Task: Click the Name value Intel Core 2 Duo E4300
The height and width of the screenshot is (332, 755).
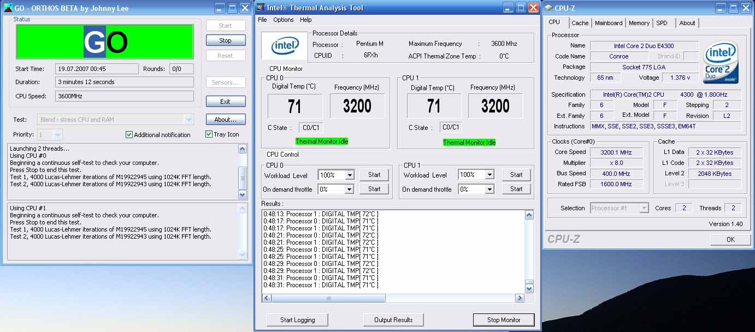Action: click(x=644, y=46)
